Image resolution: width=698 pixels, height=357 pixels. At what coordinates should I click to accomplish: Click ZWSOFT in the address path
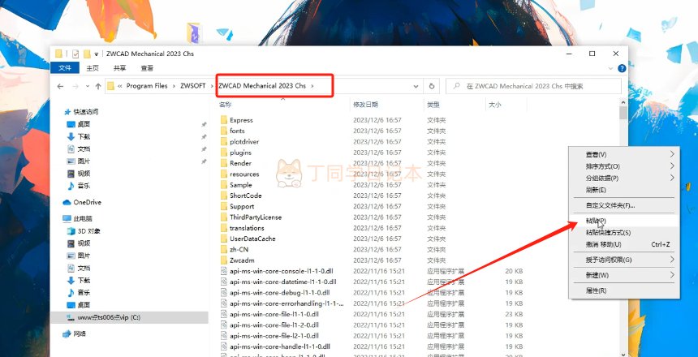(192, 86)
